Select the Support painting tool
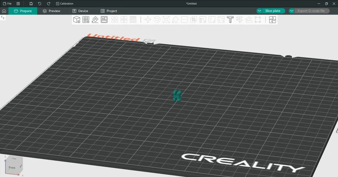 coord(203,19)
